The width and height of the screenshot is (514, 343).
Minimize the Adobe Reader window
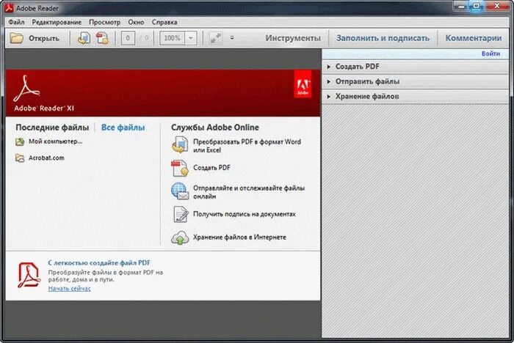click(x=460, y=6)
